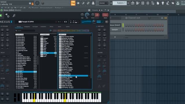Adjust the PAN knob
Screen dimensions: 185x104
[x=82, y=15]
